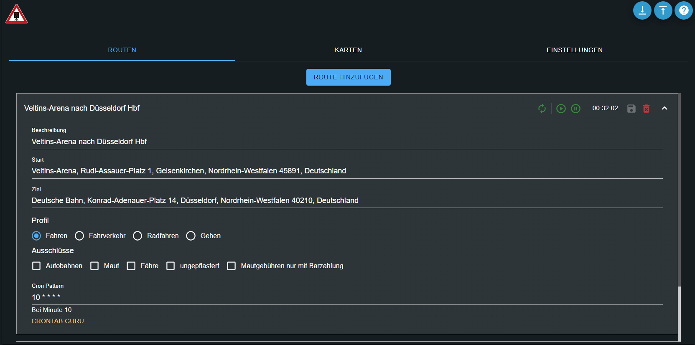This screenshot has width=695, height=345.
Task: Click into the Beschreibung input field
Action: [347, 142]
